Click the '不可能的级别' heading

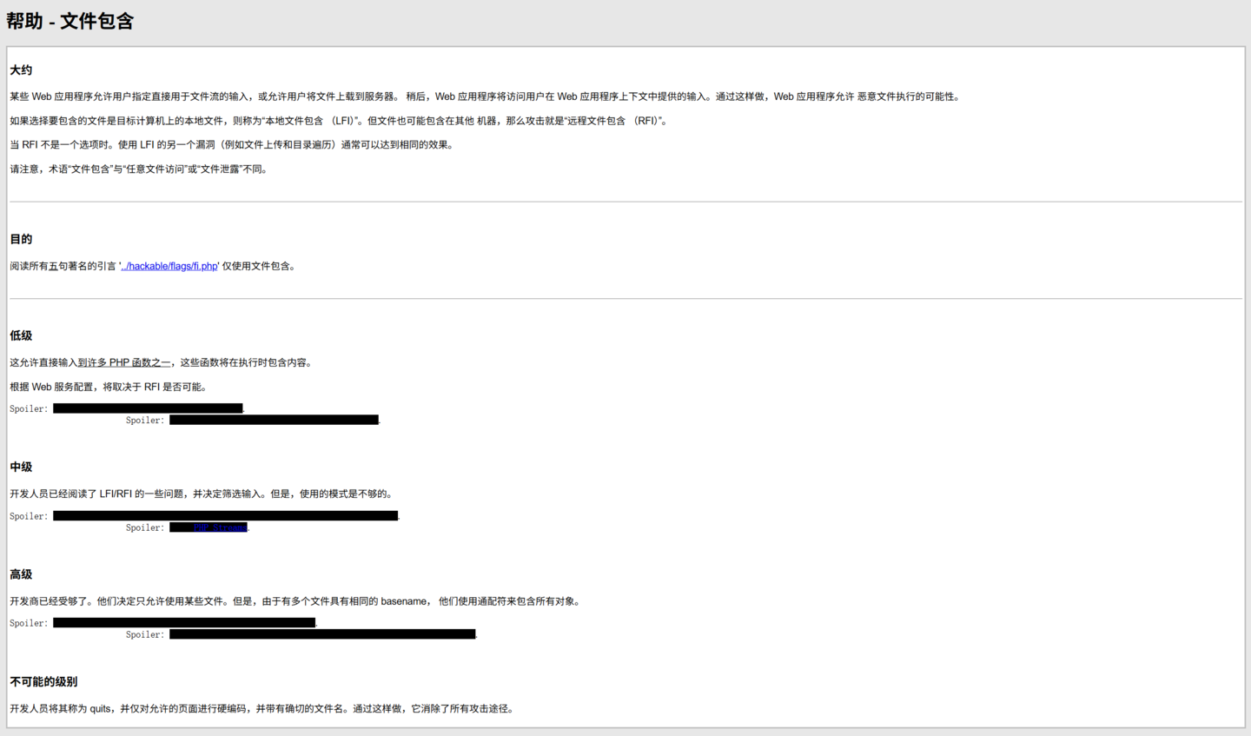point(43,681)
